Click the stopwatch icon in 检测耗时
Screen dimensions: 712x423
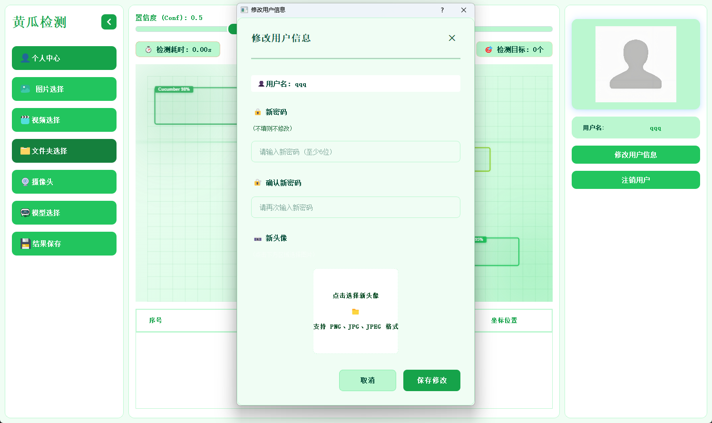(148, 49)
